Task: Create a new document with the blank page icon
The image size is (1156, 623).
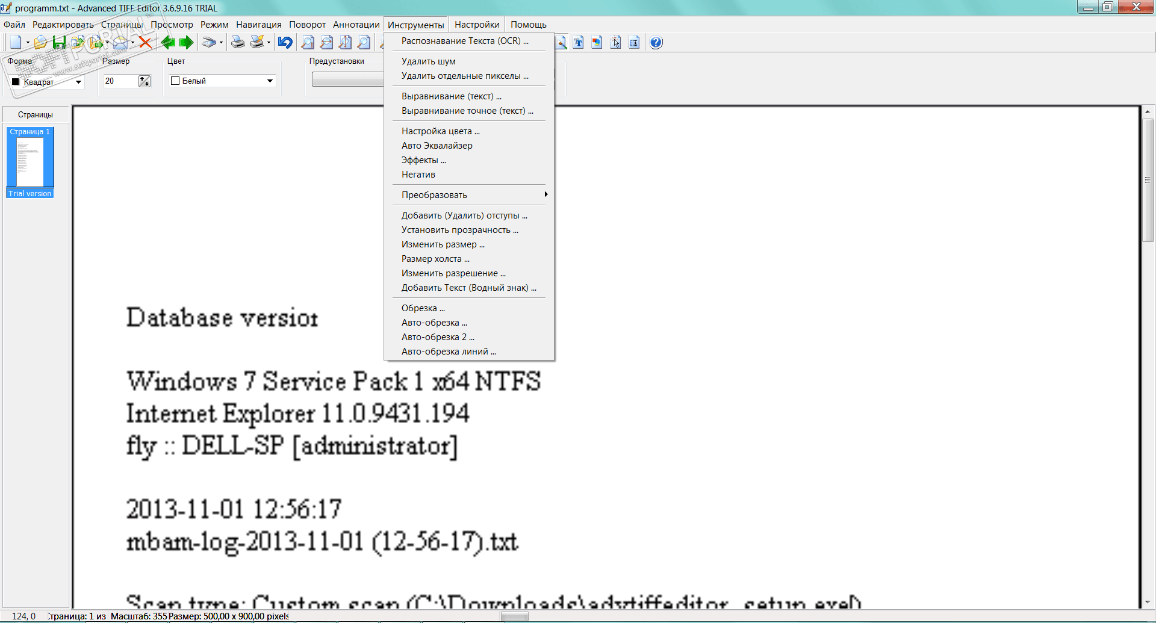Action: coord(15,42)
